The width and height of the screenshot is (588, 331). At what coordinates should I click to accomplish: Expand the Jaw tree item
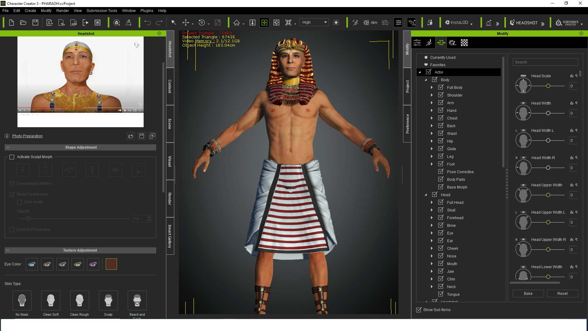tap(432, 271)
